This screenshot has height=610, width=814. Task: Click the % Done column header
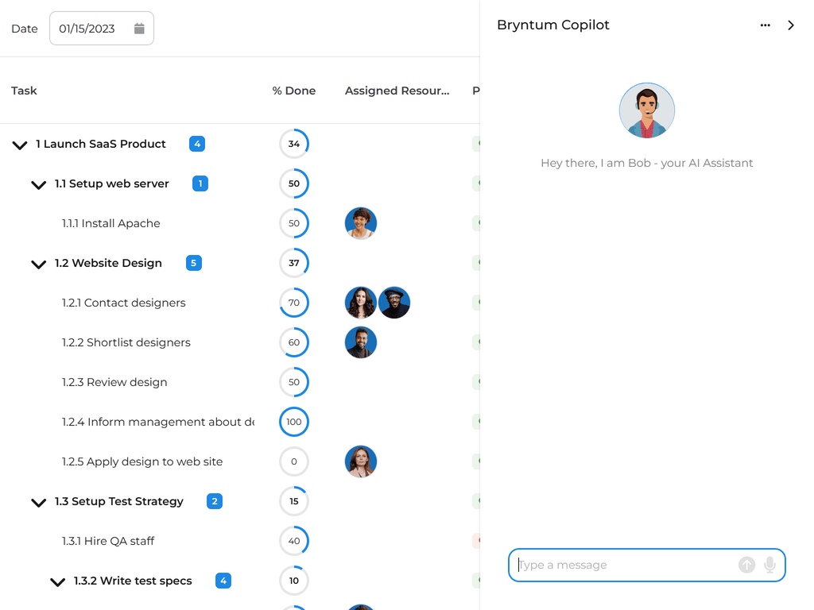293,91
